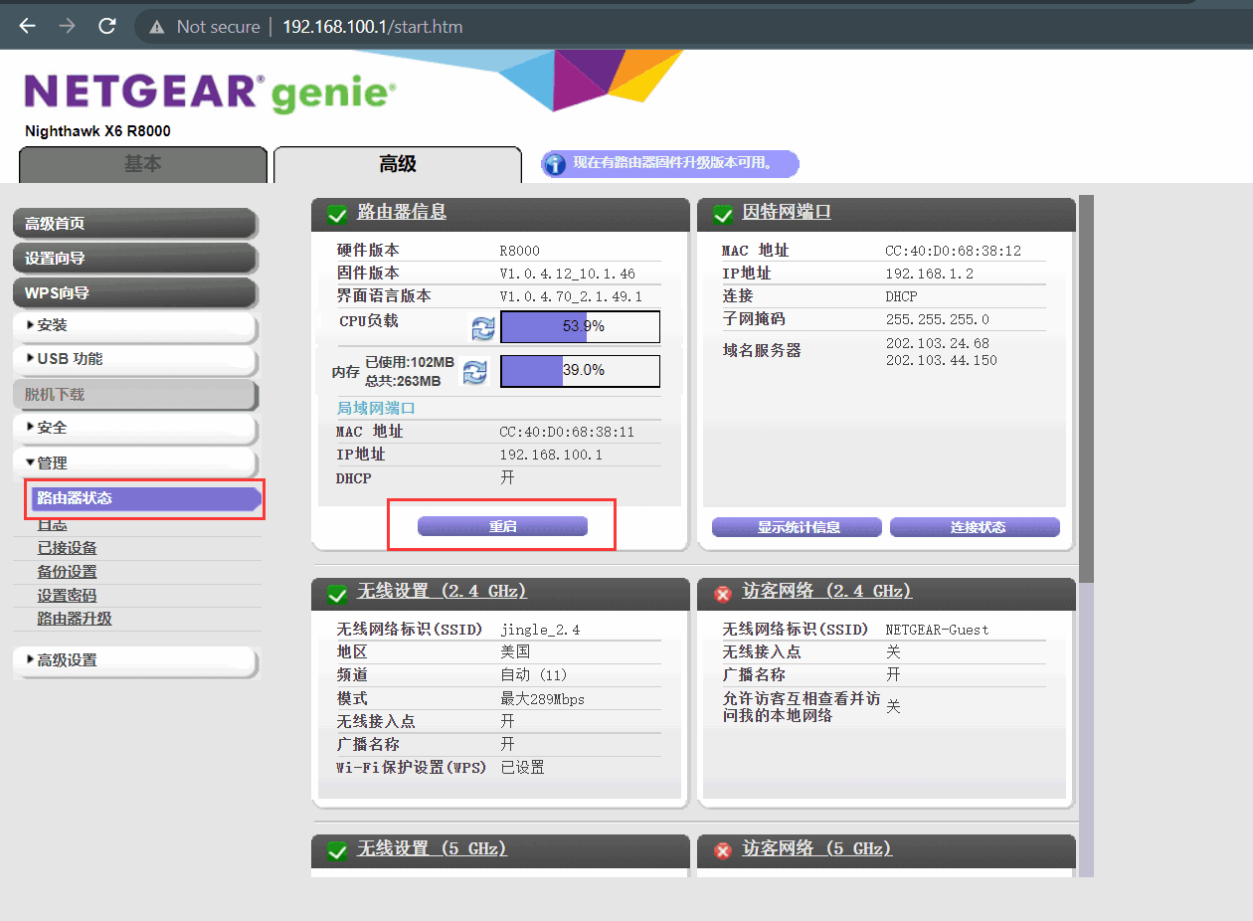The width and height of the screenshot is (1253, 921).
Task: Click the browser forward arrow
Action: pos(67,26)
